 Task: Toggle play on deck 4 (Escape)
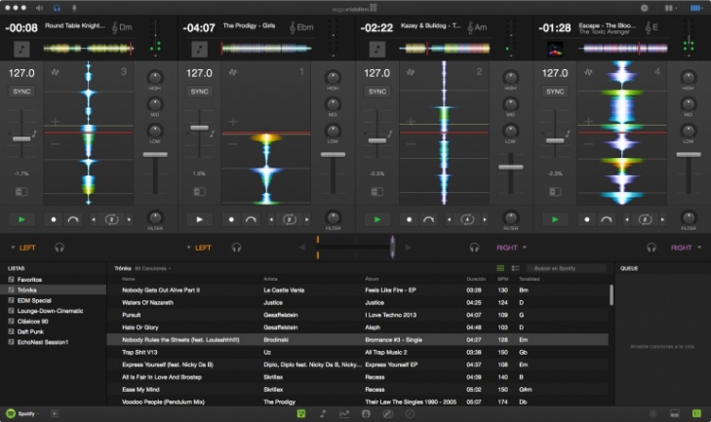pos(555,219)
